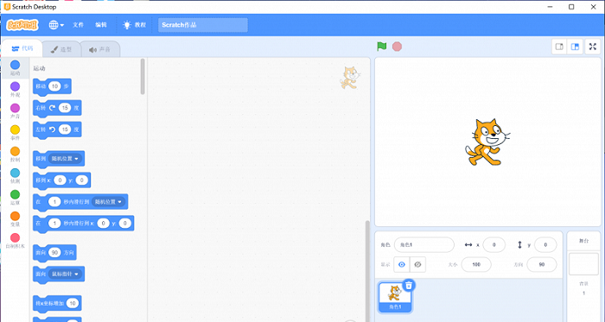Open 随机位置 dropdown in 移到 block
The image size is (605, 322).
65,159
